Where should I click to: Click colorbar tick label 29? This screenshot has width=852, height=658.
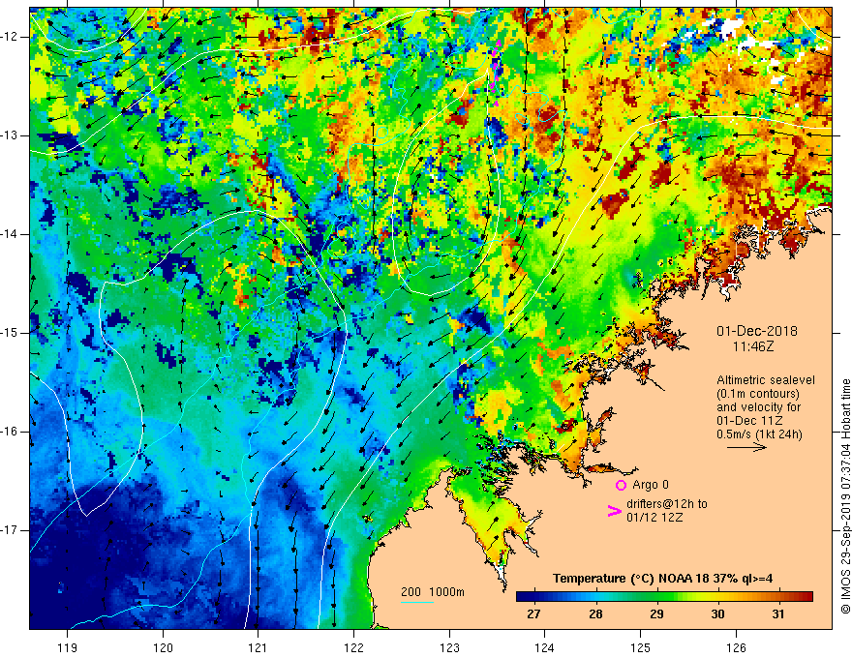[656, 614]
